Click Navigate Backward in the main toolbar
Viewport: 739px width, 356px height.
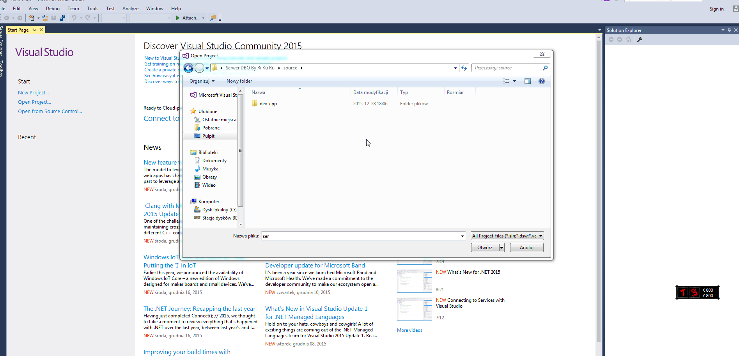7,18
